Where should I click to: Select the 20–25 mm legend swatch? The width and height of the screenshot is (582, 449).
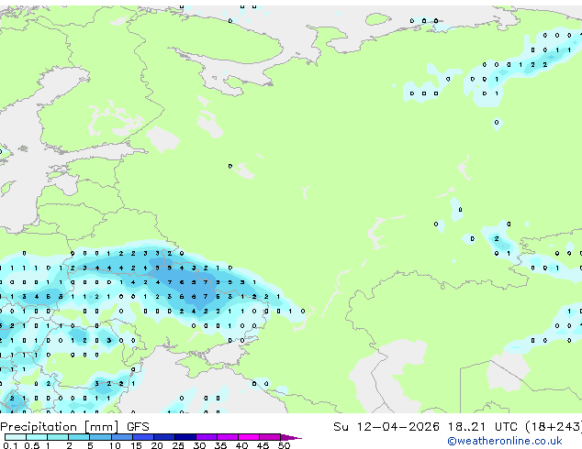pyautogui.click(x=164, y=437)
